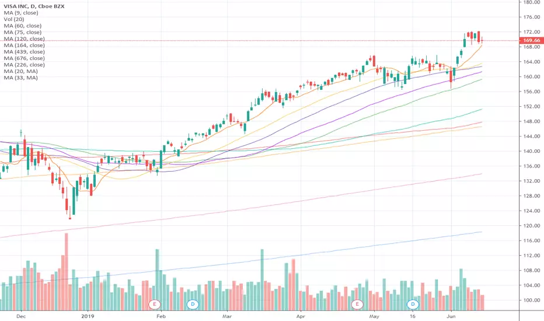Select the MA (20, MA) indicator label
This screenshot has height=321, width=544.
click(x=20, y=71)
